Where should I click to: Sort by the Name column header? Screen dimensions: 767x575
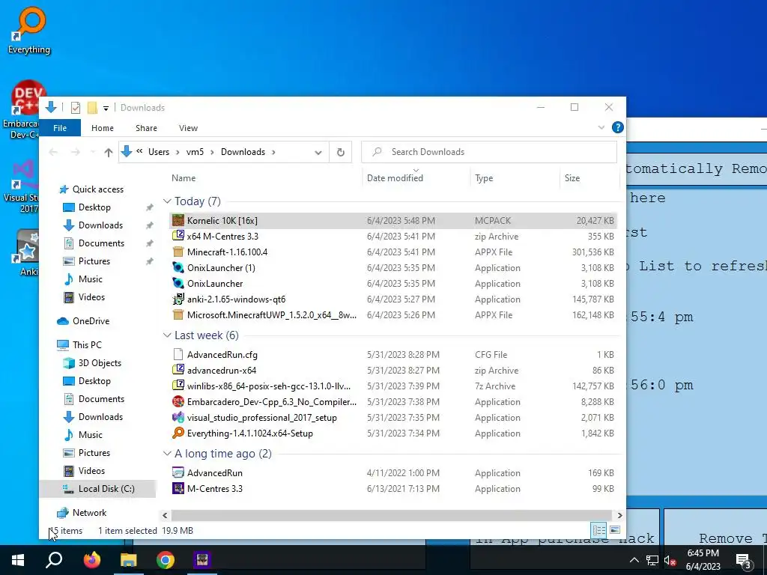point(264,178)
